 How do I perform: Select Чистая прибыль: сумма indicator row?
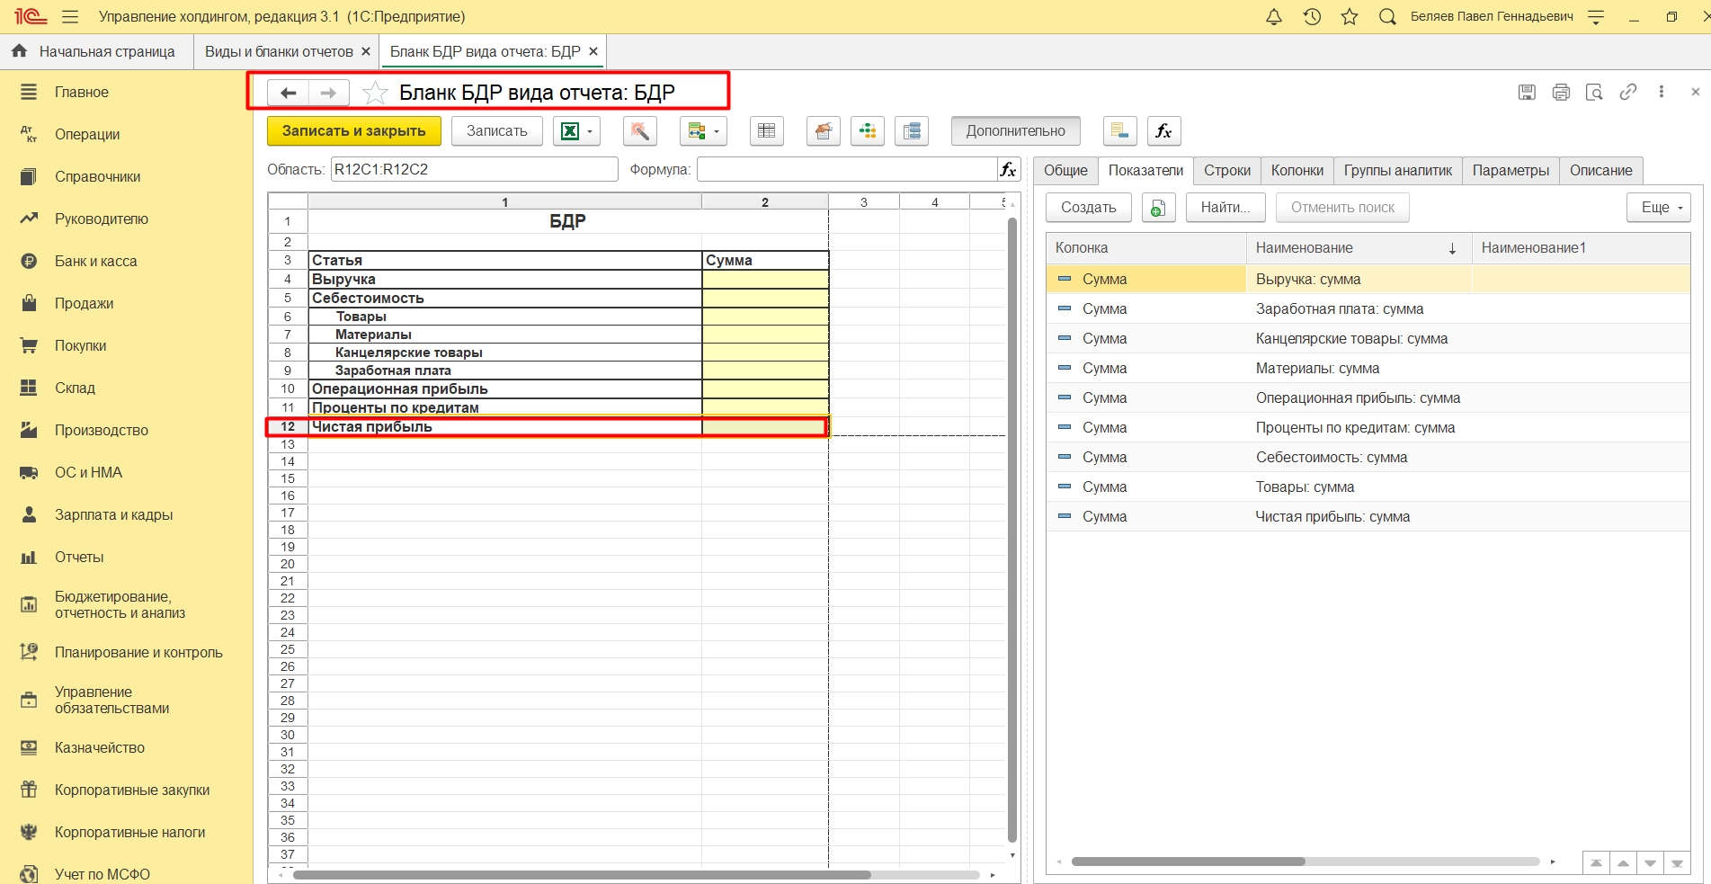pos(1332,517)
